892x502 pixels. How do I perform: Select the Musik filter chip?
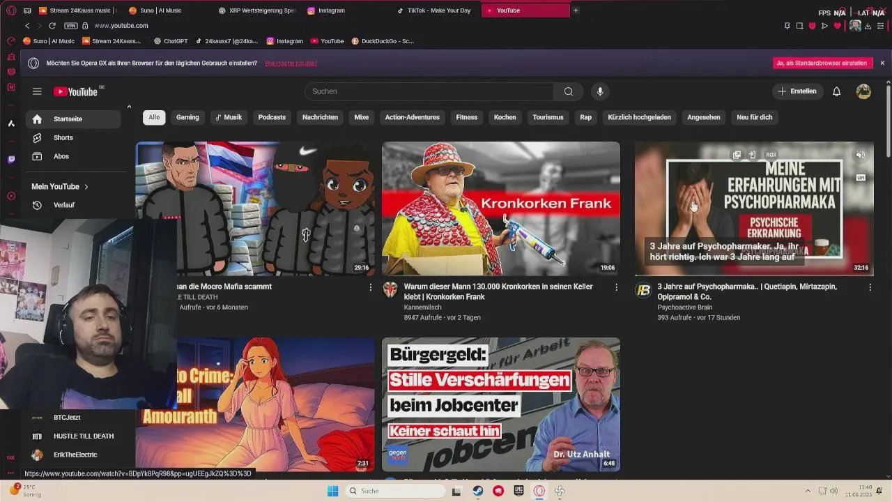[229, 117]
